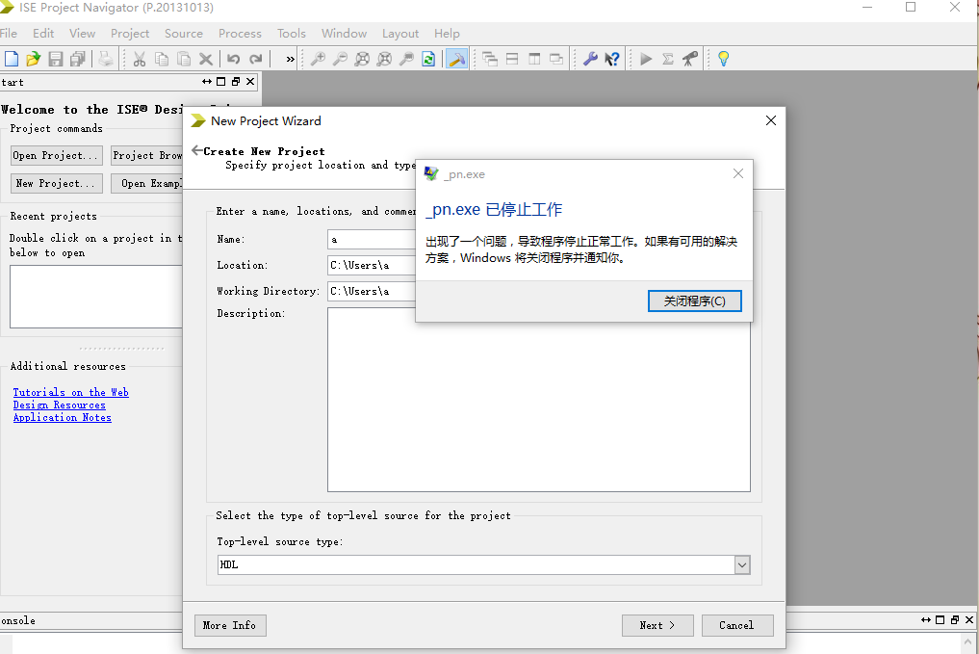Click the back arrow beside Create New Project
Screen dimensions: 979x654
pyautogui.click(x=196, y=150)
